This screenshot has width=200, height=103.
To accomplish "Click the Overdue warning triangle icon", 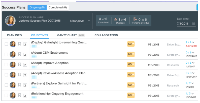I will click(x=116, y=19).
